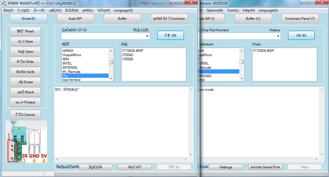Click the Cancel button
This screenshot has width=329, height=177.
[25, 115]
